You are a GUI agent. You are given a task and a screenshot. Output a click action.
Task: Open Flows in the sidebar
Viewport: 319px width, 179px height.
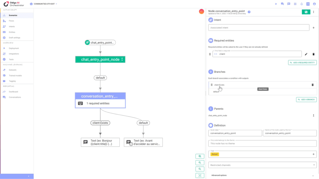[x=12, y=21]
